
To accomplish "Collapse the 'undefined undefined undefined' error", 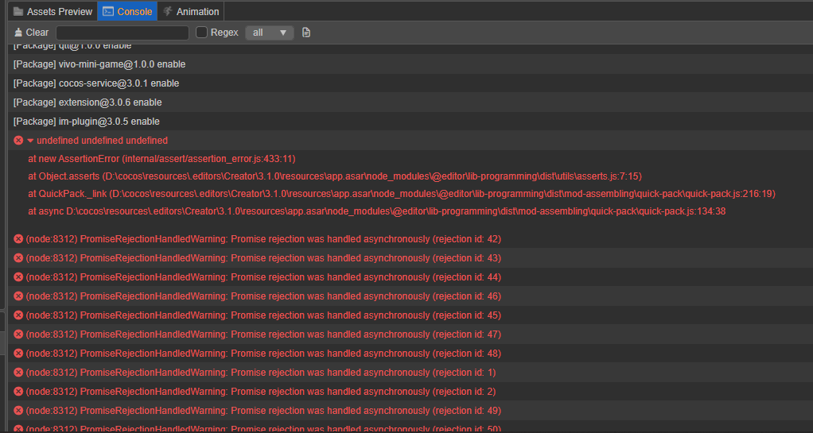I will (x=30, y=141).
